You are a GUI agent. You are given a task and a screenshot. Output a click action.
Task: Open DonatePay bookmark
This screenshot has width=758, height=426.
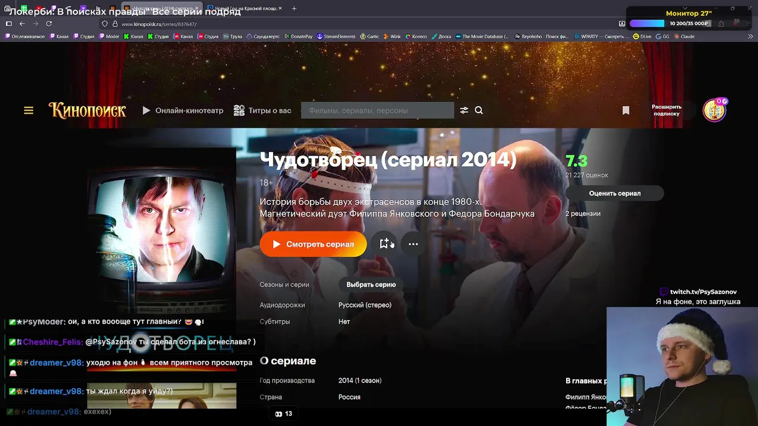(298, 36)
